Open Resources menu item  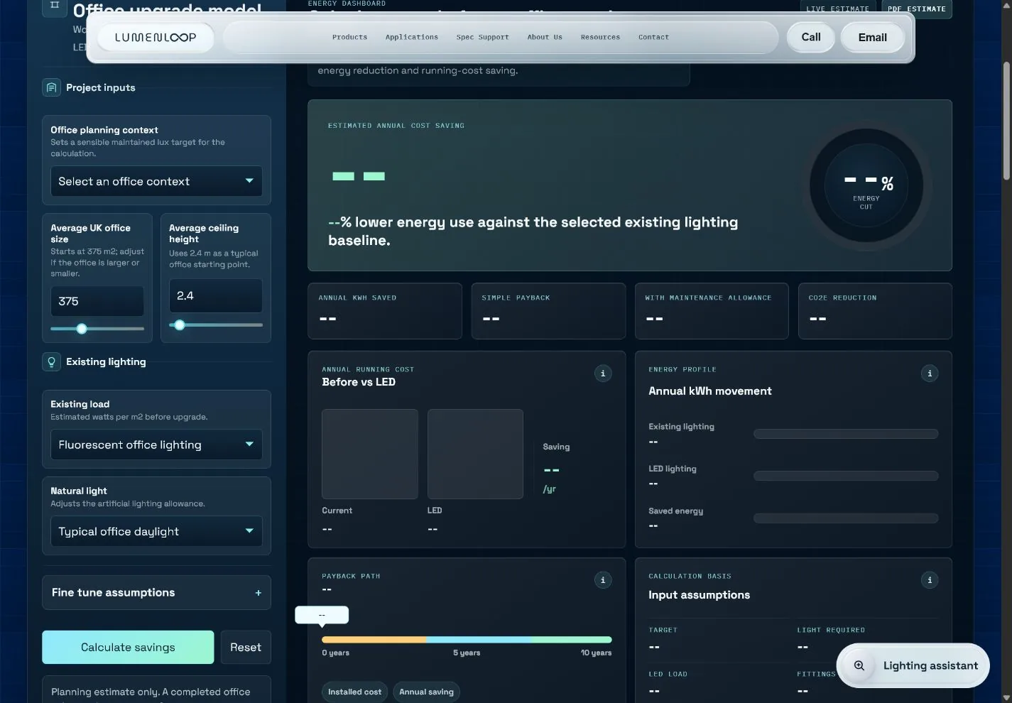coord(600,37)
